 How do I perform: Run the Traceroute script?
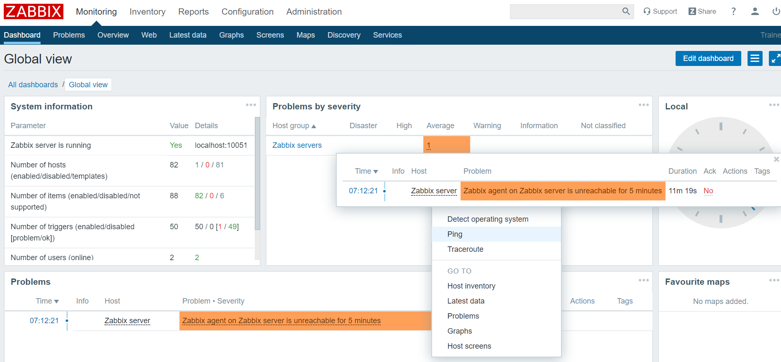(x=496, y=249)
